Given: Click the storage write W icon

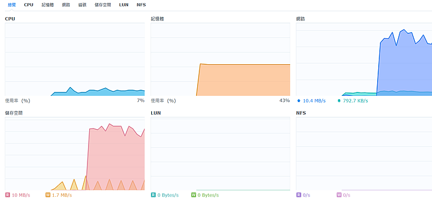Looking at the screenshot, I should [48, 195].
